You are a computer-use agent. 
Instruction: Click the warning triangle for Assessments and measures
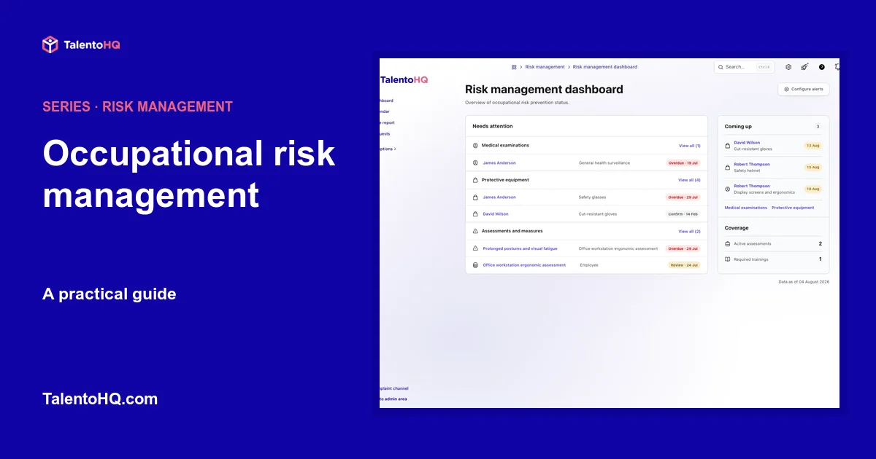(475, 231)
